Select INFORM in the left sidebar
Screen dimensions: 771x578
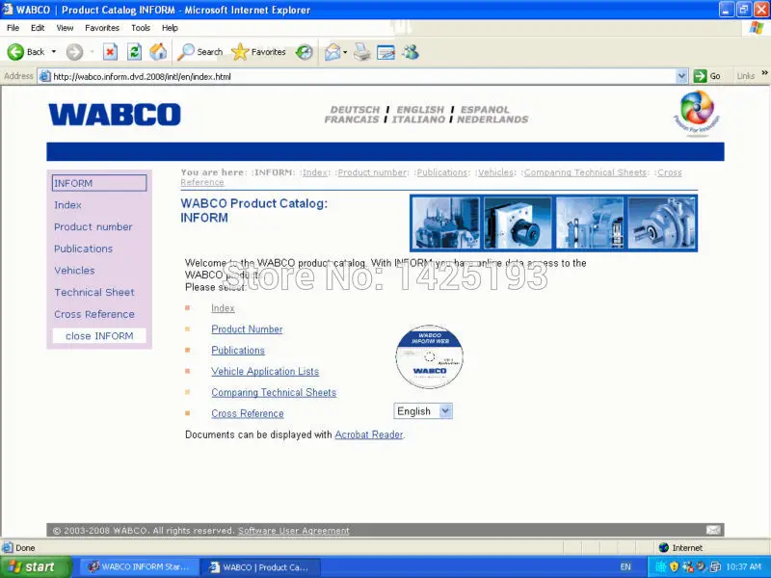99,183
